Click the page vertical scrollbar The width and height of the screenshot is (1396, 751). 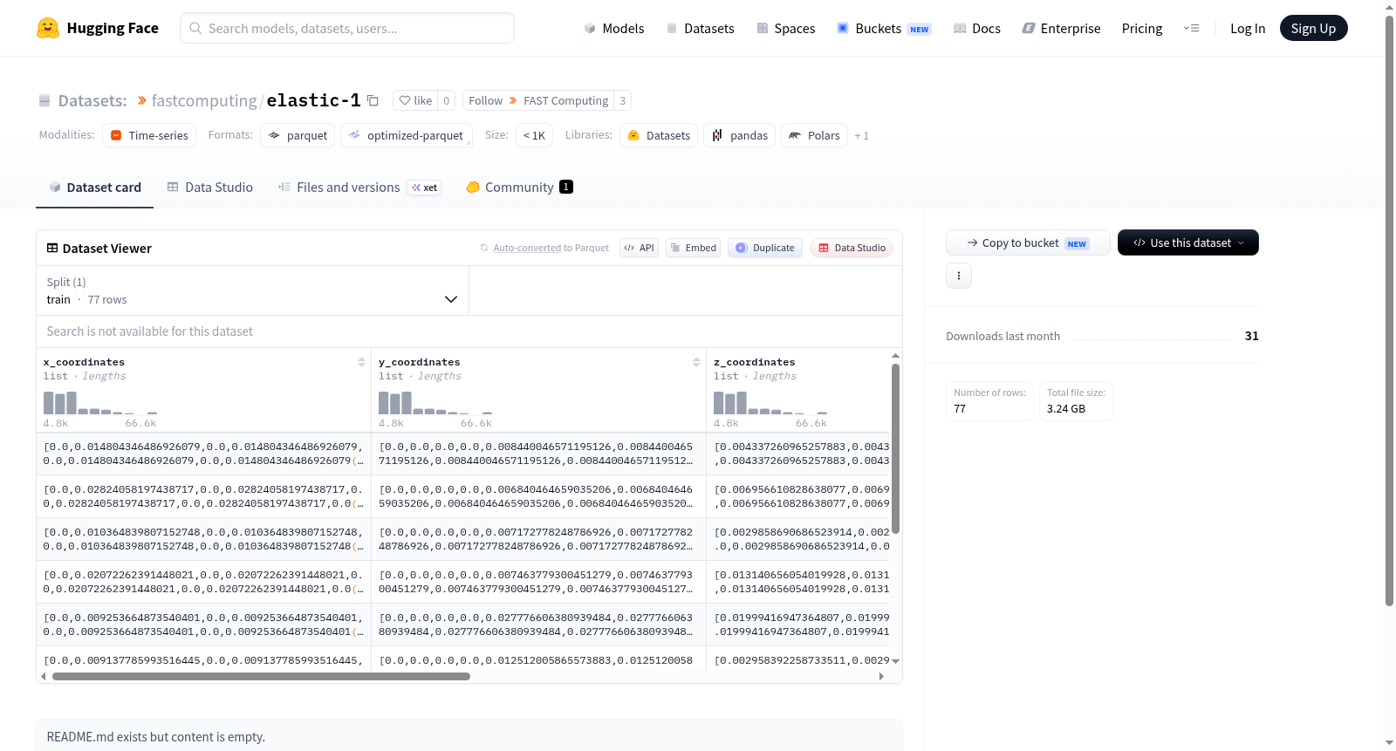point(1389,310)
